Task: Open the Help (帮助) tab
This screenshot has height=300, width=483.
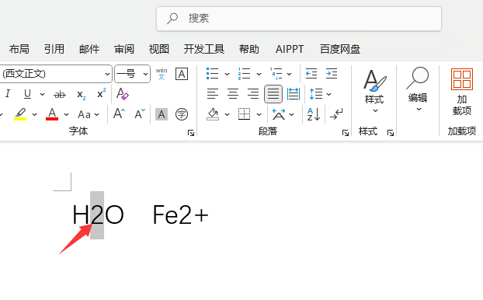Action: [x=249, y=49]
